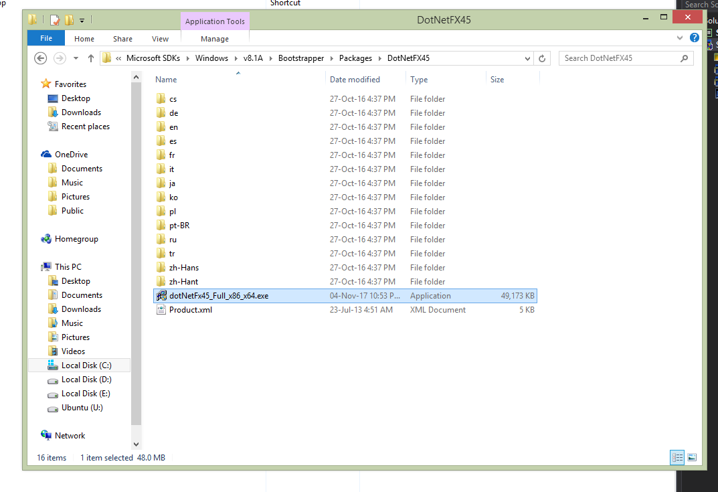The image size is (718, 492).
Task: Switch to the View ribbon tab
Action: (x=160, y=38)
